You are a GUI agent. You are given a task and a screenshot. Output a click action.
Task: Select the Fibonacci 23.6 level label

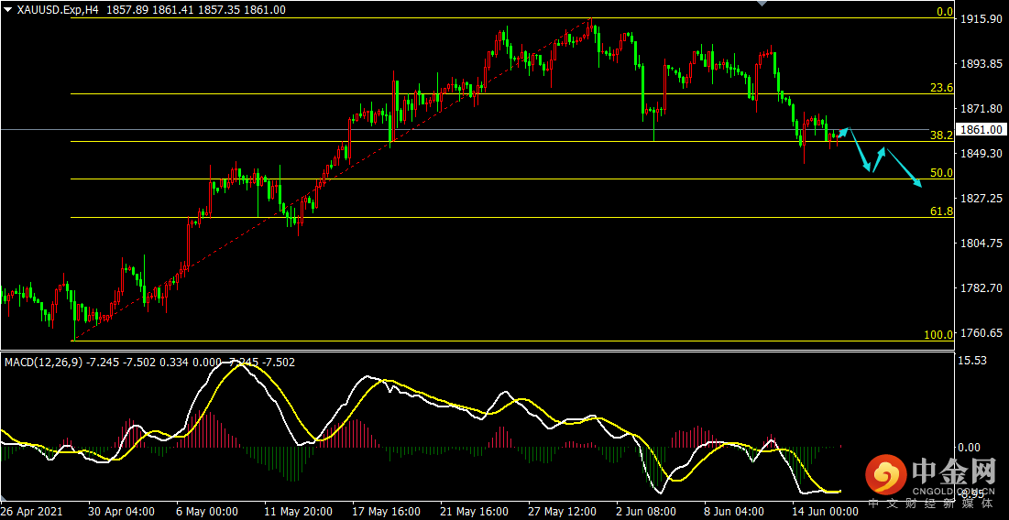[942, 88]
